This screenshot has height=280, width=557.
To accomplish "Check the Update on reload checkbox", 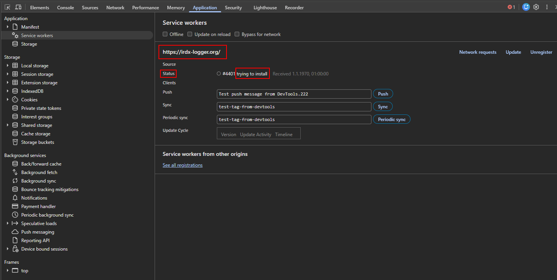I will [190, 34].
